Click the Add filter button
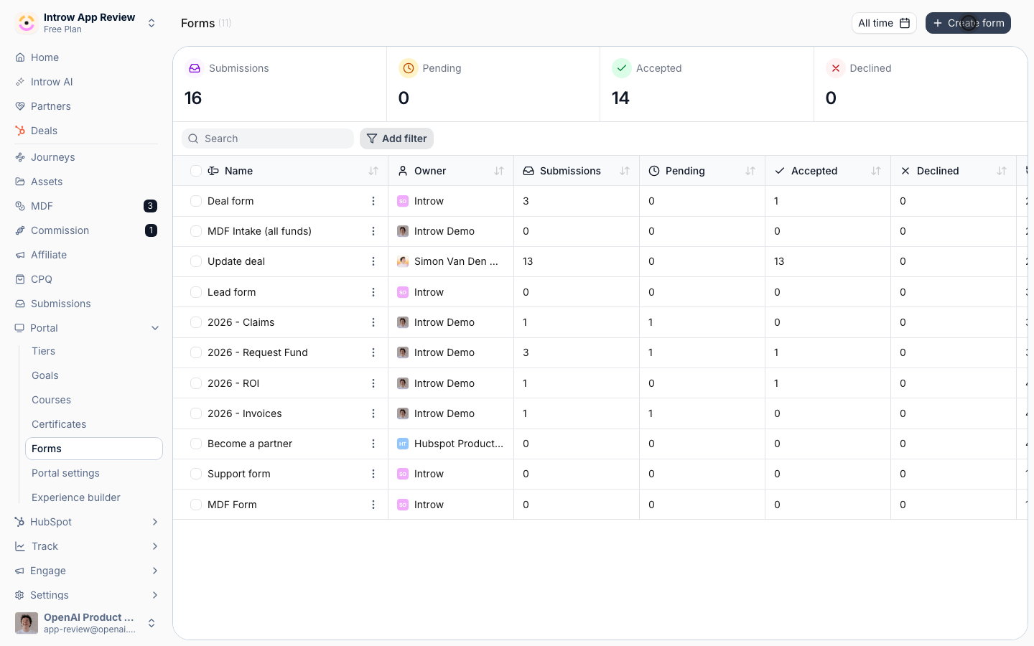Viewport: 1034px width, 646px height. point(396,139)
